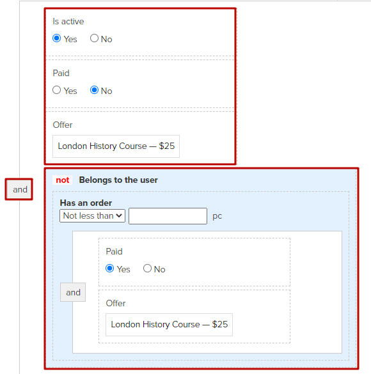The width and height of the screenshot is (371, 374).
Task: Click the nested 'Offer' condition label
Action: coord(116,303)
